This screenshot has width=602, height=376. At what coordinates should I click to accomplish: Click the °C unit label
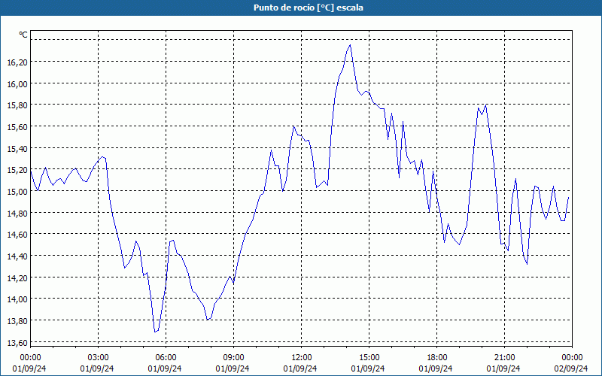click(x=23, y=35)
